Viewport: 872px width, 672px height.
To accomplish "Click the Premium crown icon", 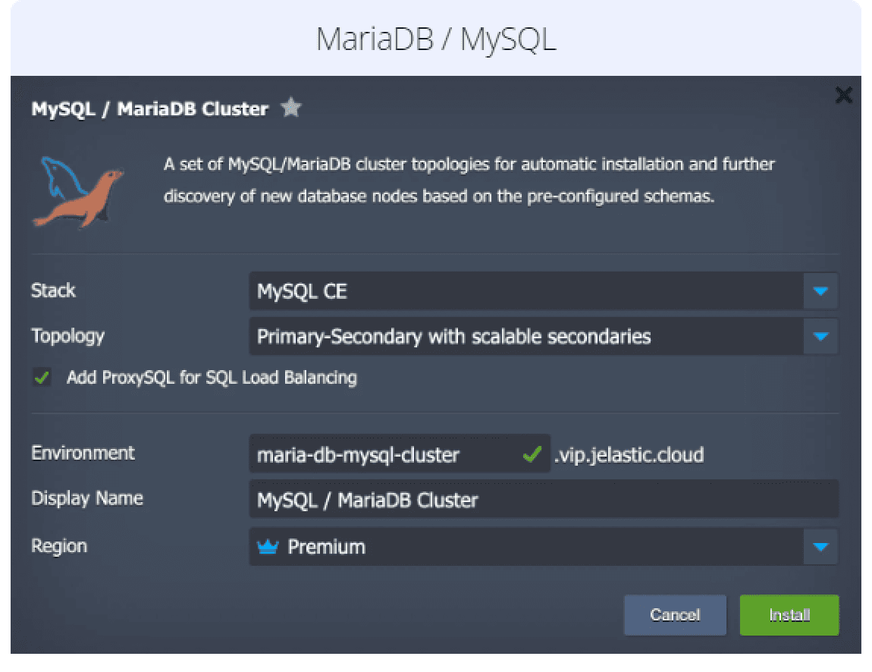I will 268,547.
